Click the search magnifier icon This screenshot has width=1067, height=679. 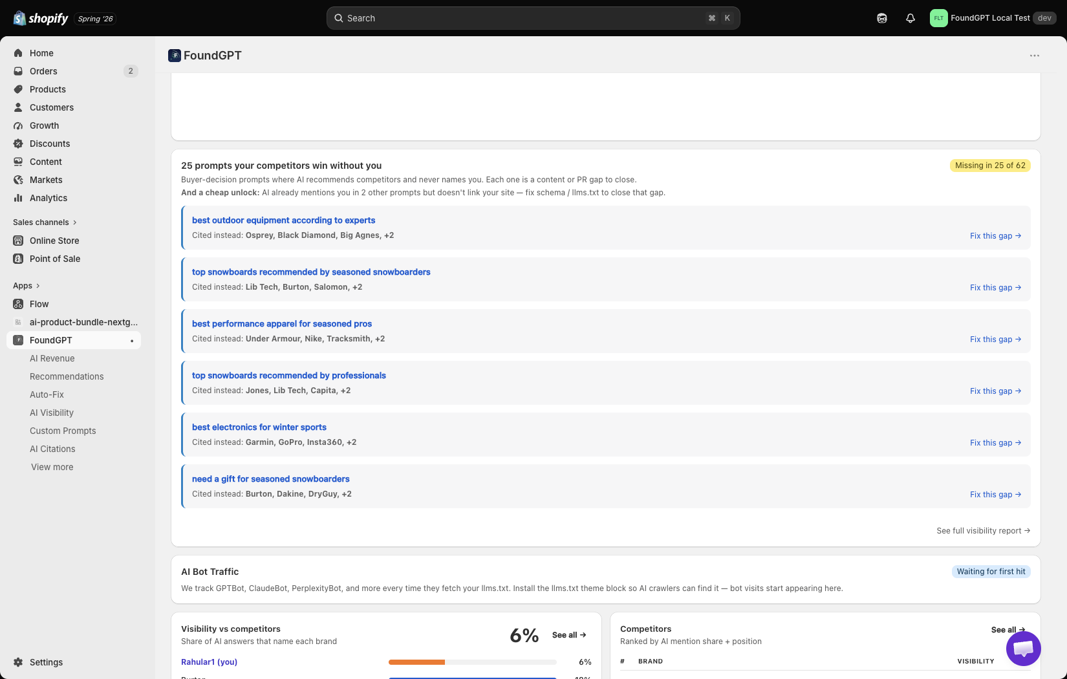[339, 18]
